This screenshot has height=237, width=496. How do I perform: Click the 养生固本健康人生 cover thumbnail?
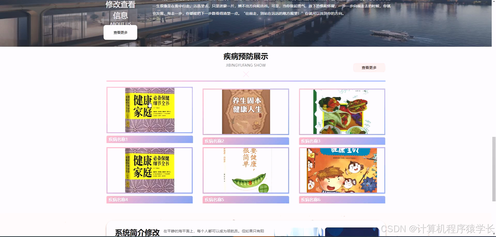pos(246,112)
